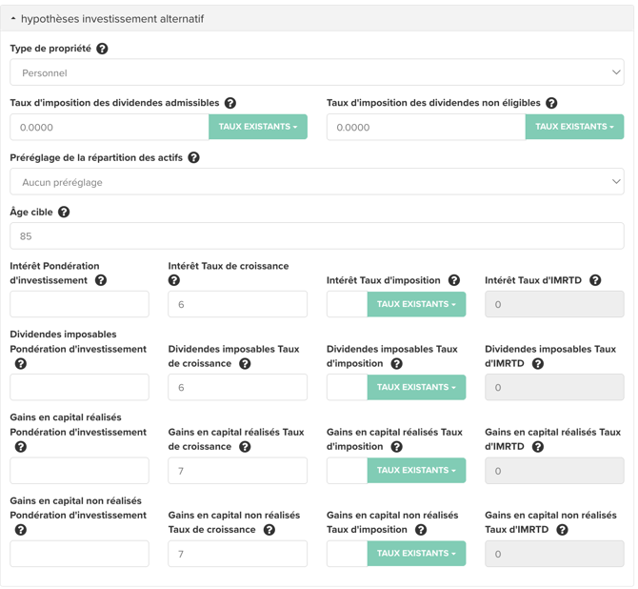Open the Type de propriété dropdown showing Personnel

tap(317, 72)
